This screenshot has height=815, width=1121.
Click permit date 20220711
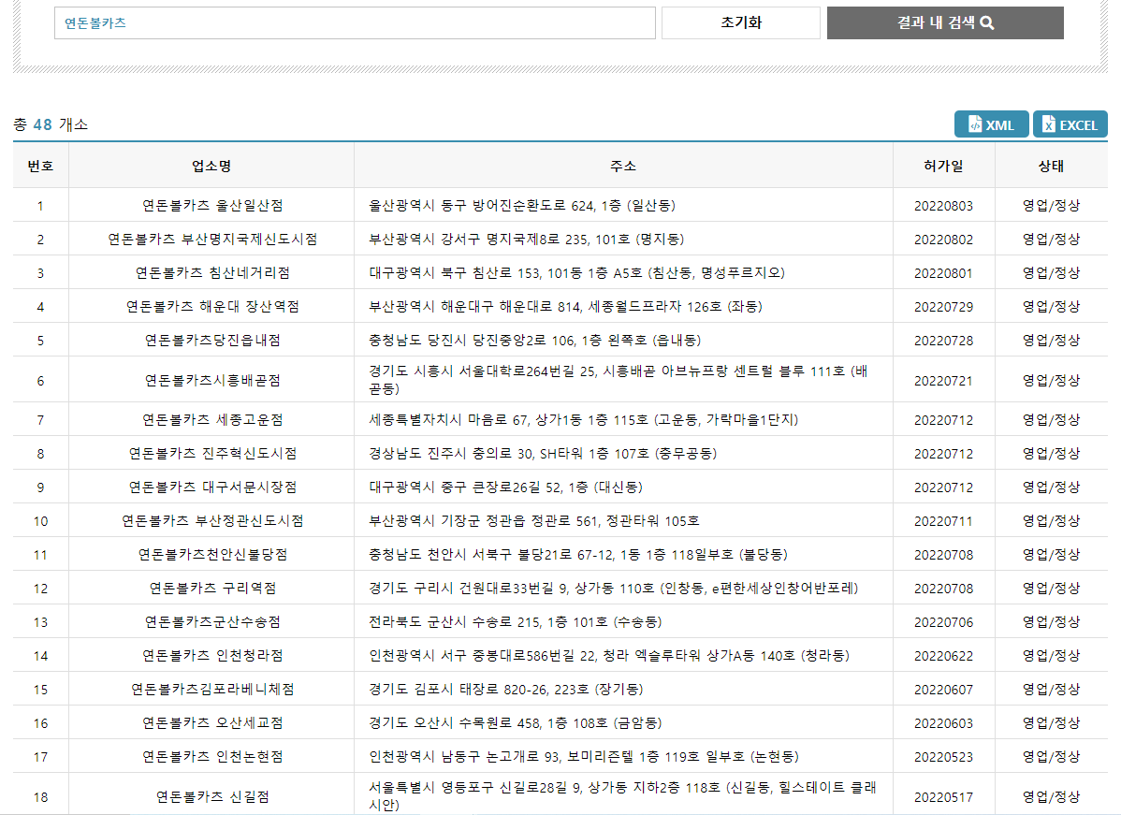[944, 520]
